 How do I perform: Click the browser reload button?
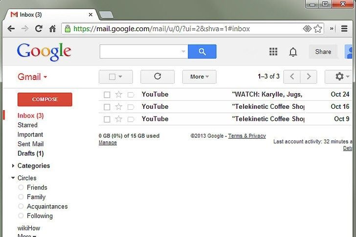[39, 29]
